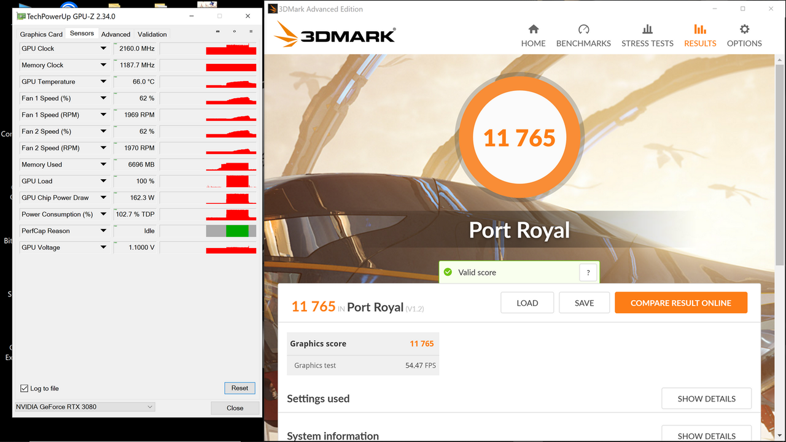Open the Power Consumption (%) dropdown

(x=103, y=214)
